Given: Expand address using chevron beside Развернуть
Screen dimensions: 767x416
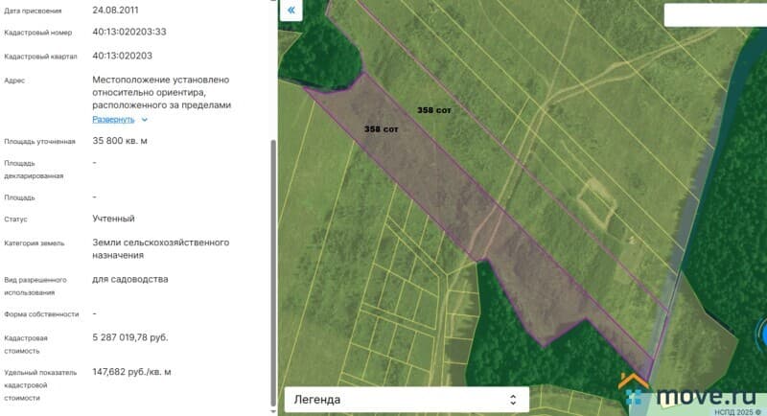Looking at the screenshot, I should (145, 120).
